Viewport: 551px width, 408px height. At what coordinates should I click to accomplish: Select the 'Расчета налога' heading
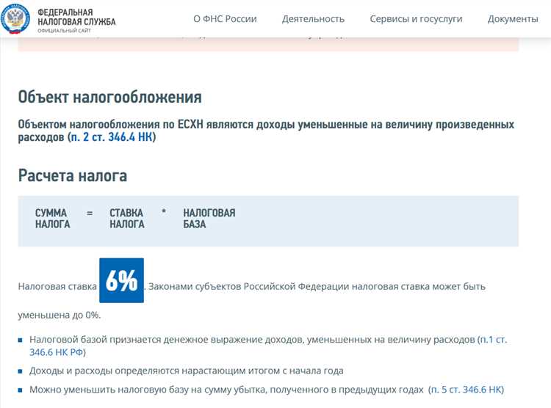pos(73,175)
